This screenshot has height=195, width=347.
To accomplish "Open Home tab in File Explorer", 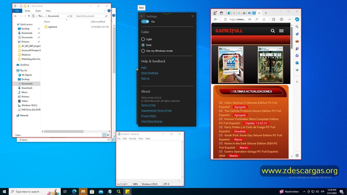I will pos(27,11).
